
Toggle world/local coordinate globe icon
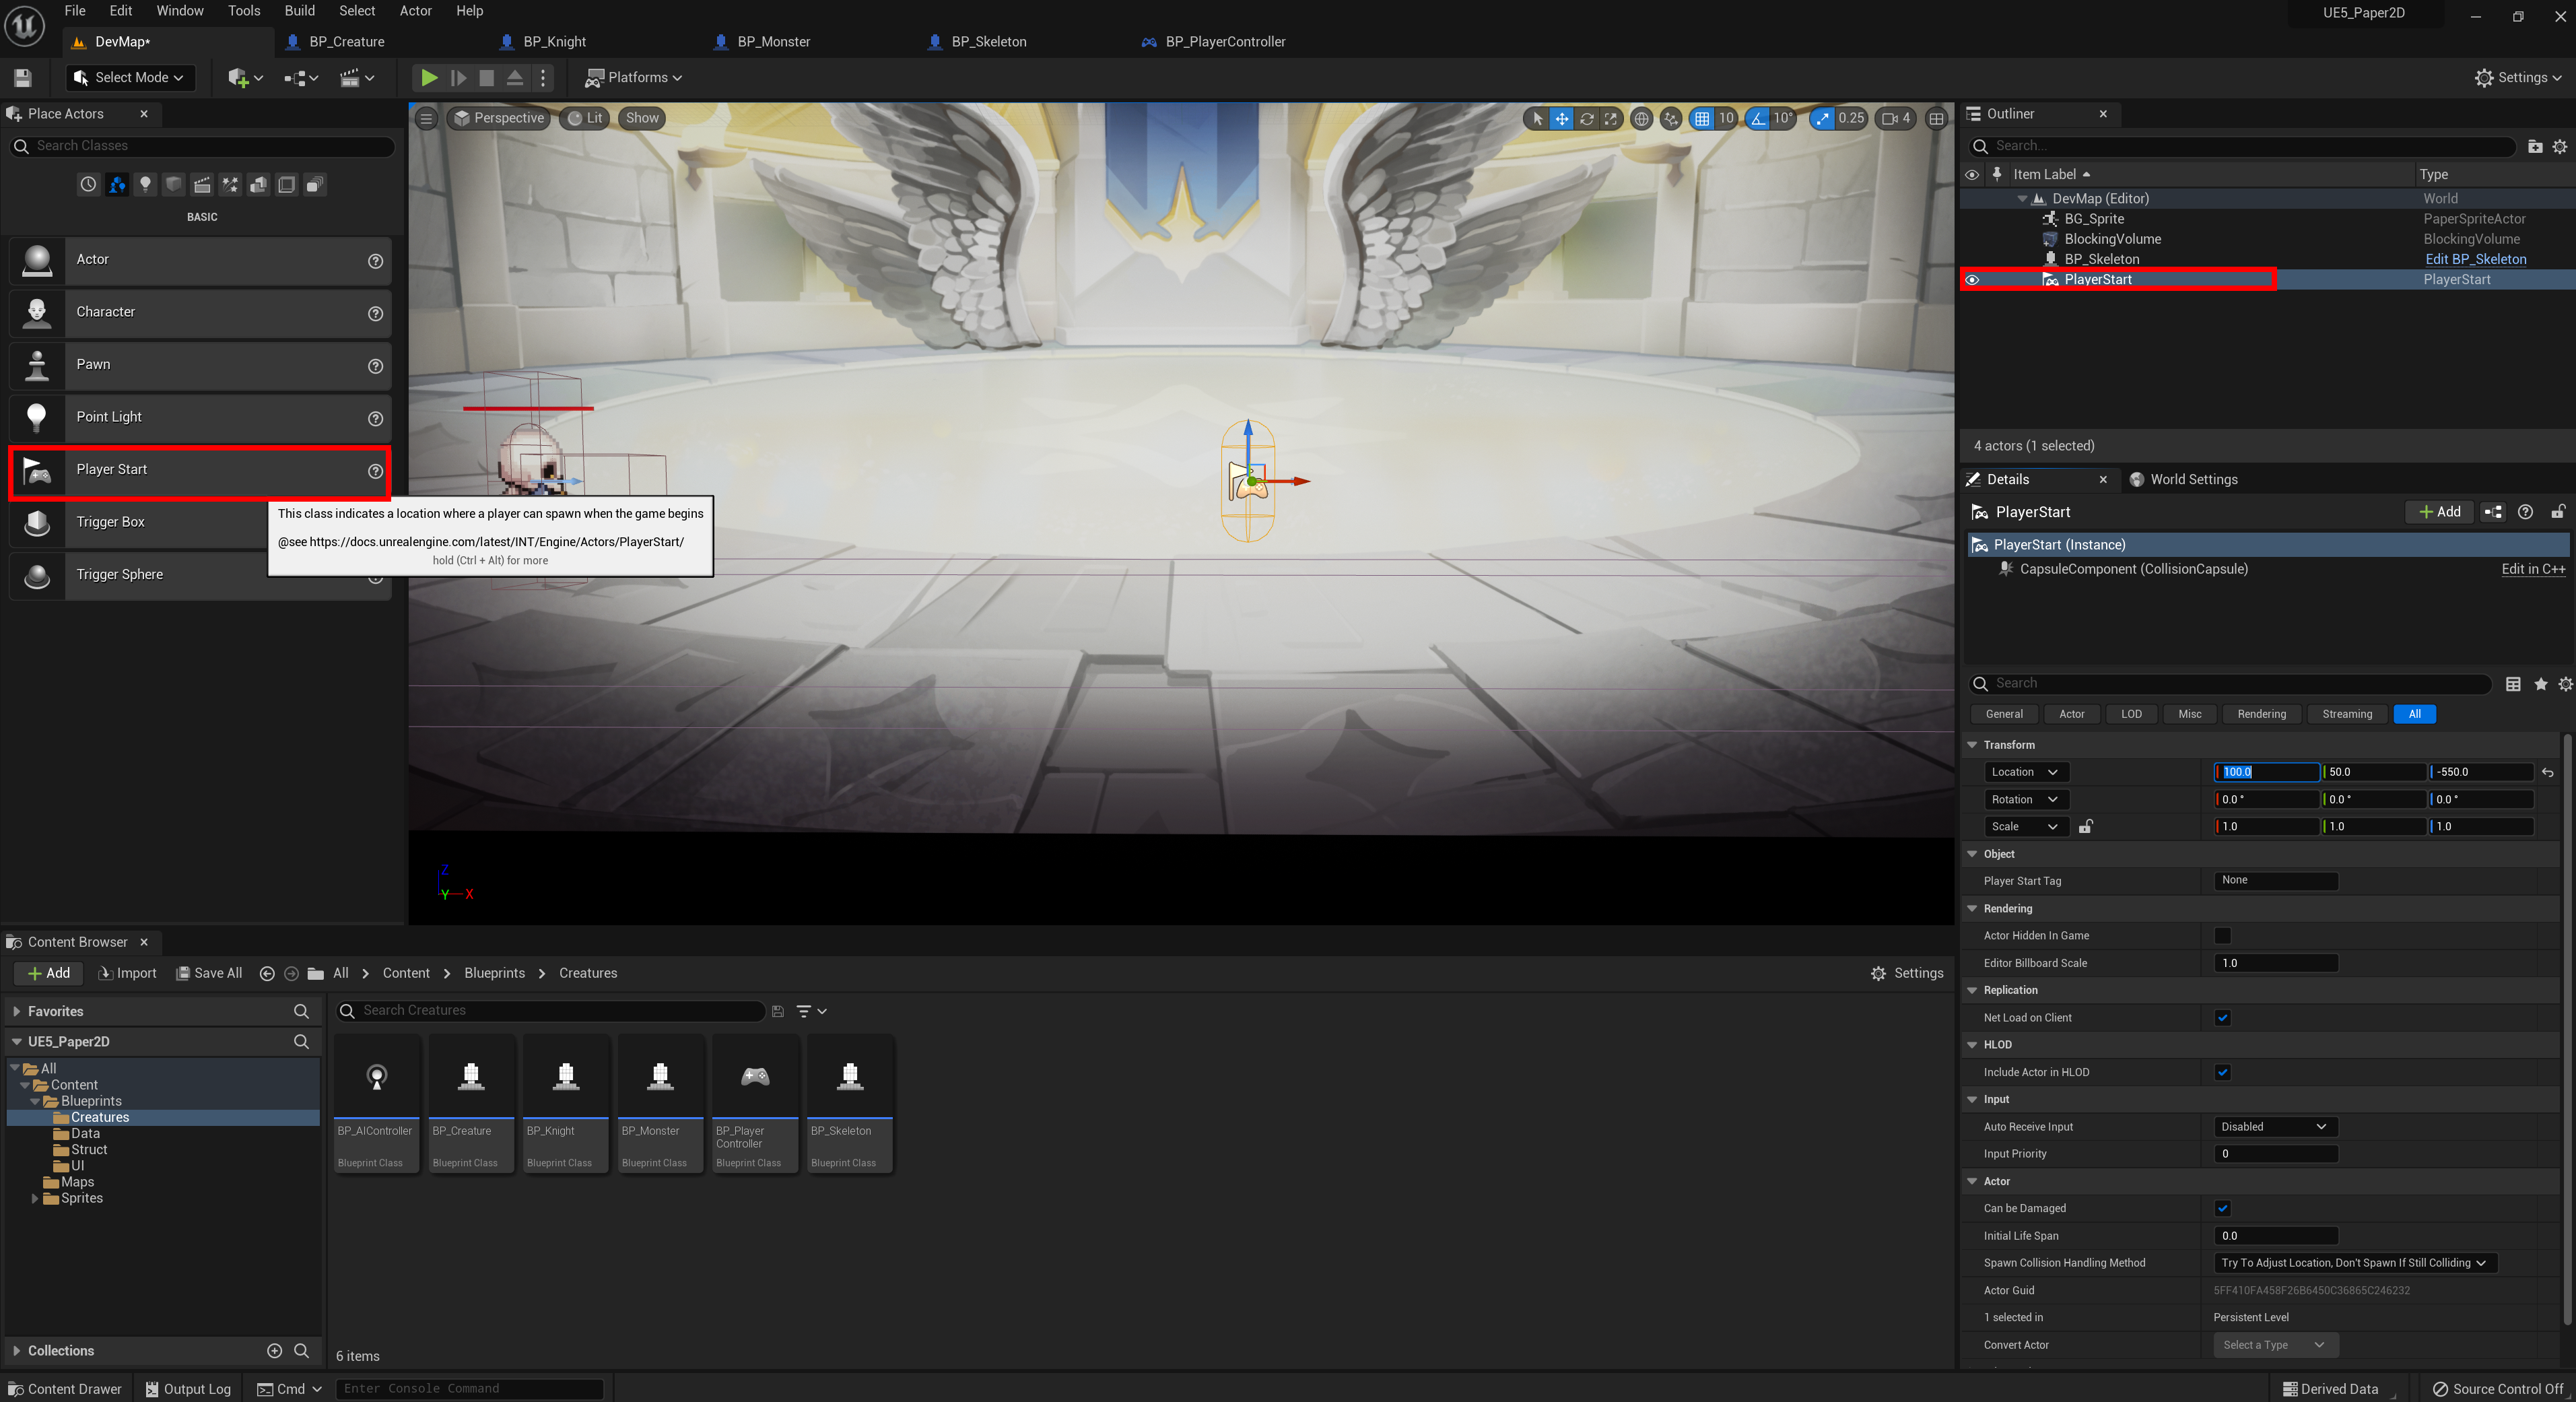click(1641, 118)
